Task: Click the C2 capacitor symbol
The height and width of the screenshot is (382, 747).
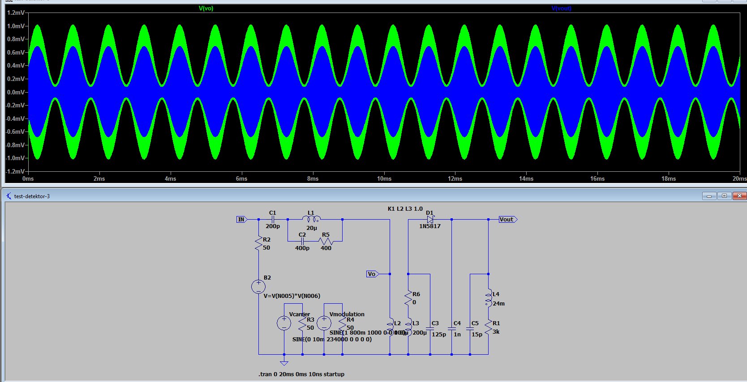Action: click(x=302, y=241)
